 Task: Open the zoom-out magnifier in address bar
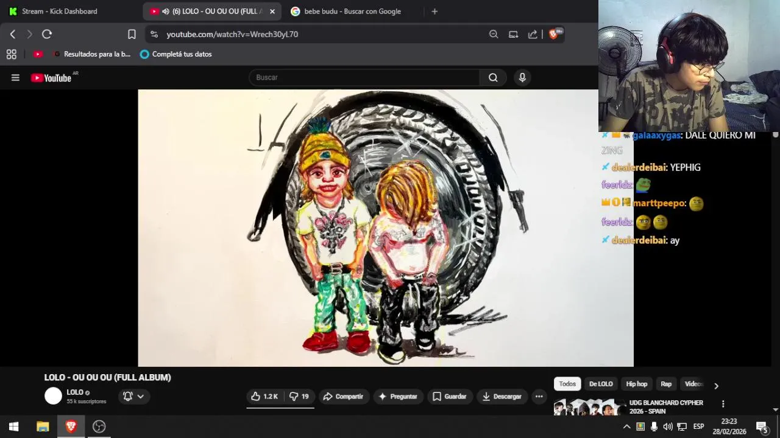[494, 34]
